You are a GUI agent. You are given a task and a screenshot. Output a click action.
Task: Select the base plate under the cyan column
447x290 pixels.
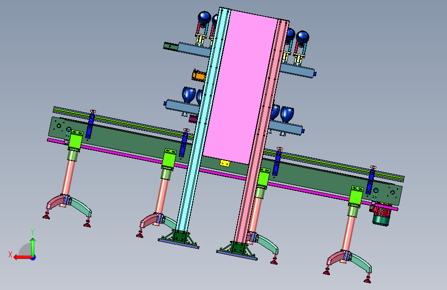[179, 244]
